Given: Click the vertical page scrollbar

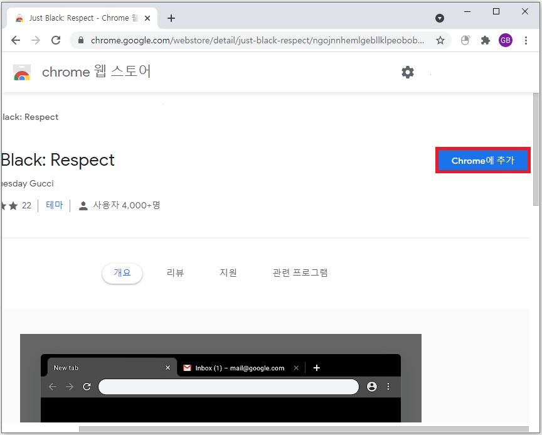Looking at the screenshot, I should tap(536, 149).
